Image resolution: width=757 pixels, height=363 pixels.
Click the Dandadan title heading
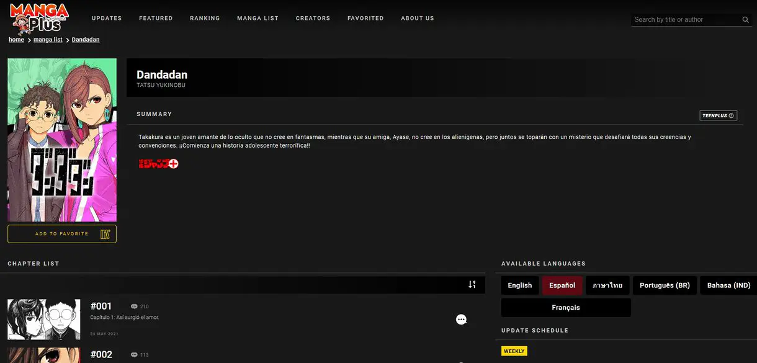pos(162,75)
